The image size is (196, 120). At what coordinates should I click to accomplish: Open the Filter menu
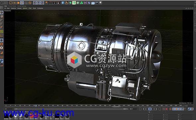click(30, 8)
